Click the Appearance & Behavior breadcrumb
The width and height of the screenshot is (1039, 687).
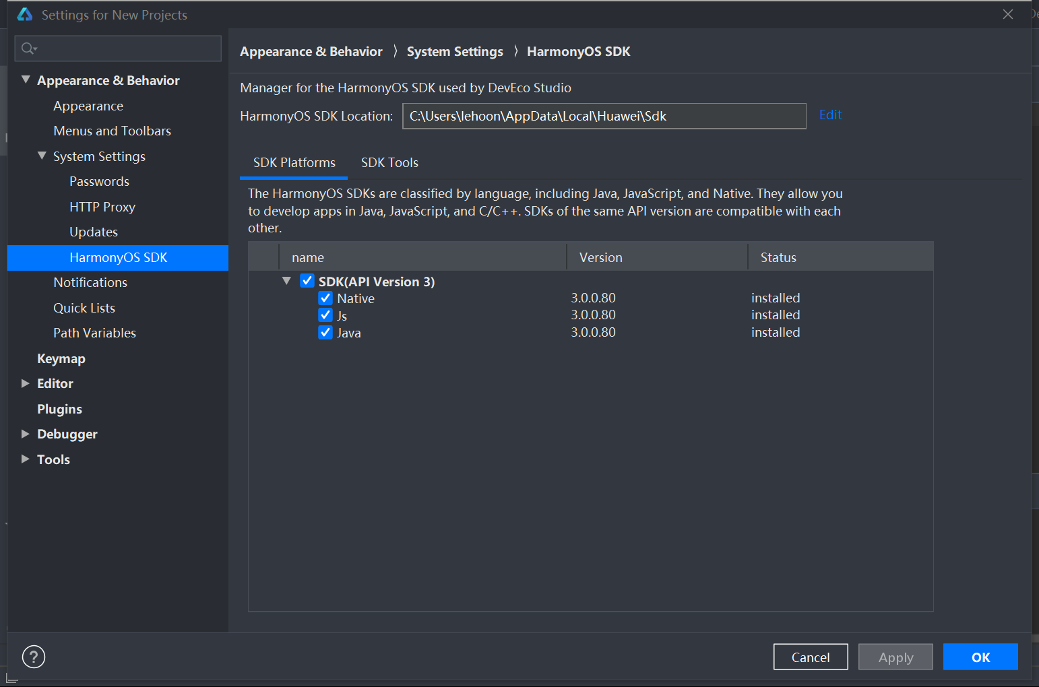(x=311, y=51)
